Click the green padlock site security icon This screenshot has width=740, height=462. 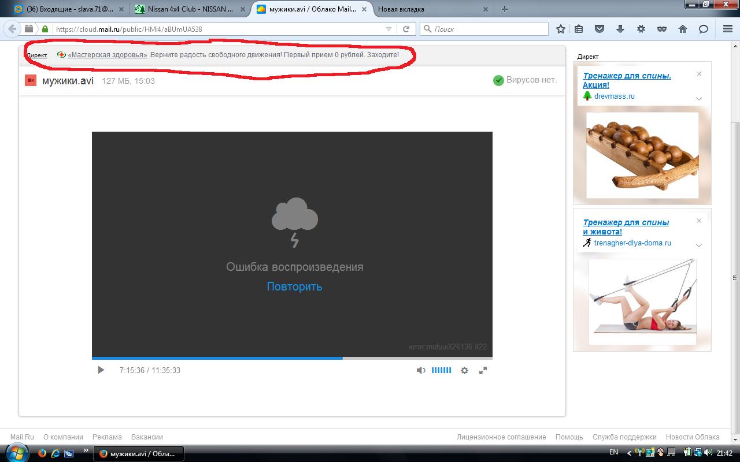coord(45,29)
